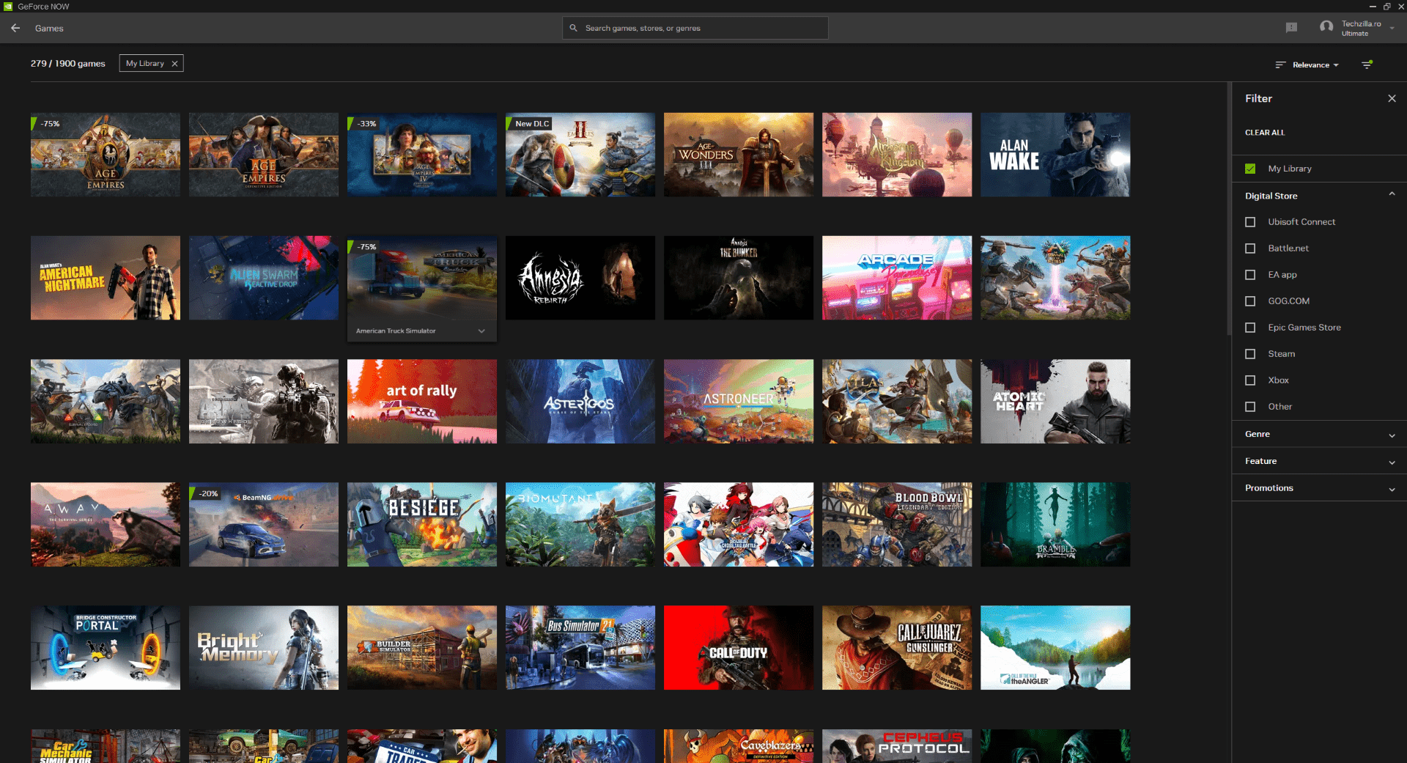
Task: Open Builder Simulator game tile
Action: pyautogui.click(x=422, y=647)
